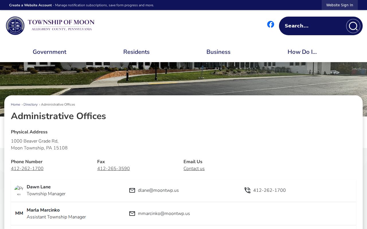Click the Email Us label
This screenshot has width=367, height=229.
click(x=193, y=162)
